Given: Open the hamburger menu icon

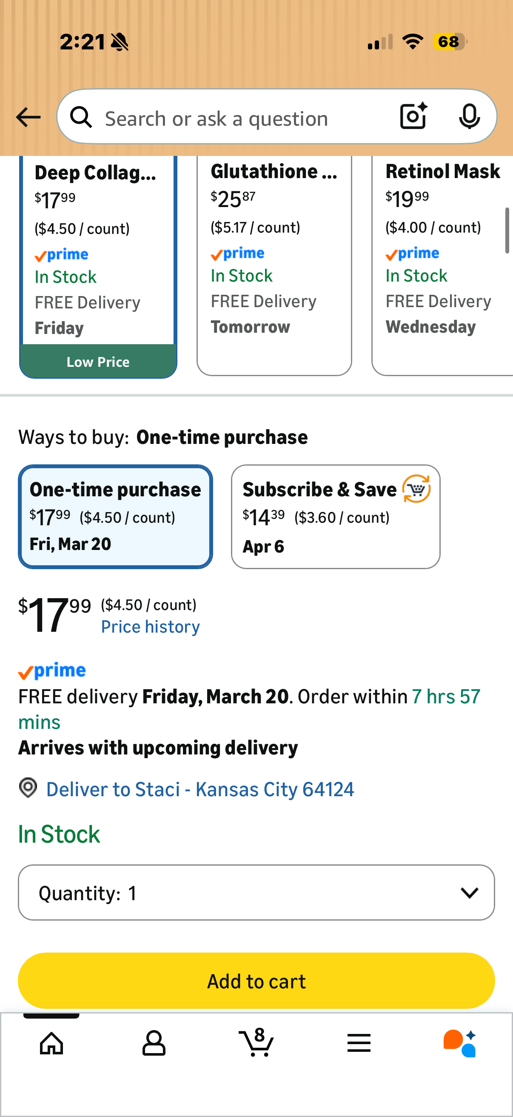Looking at the screenshot, I should point(359,1043).
